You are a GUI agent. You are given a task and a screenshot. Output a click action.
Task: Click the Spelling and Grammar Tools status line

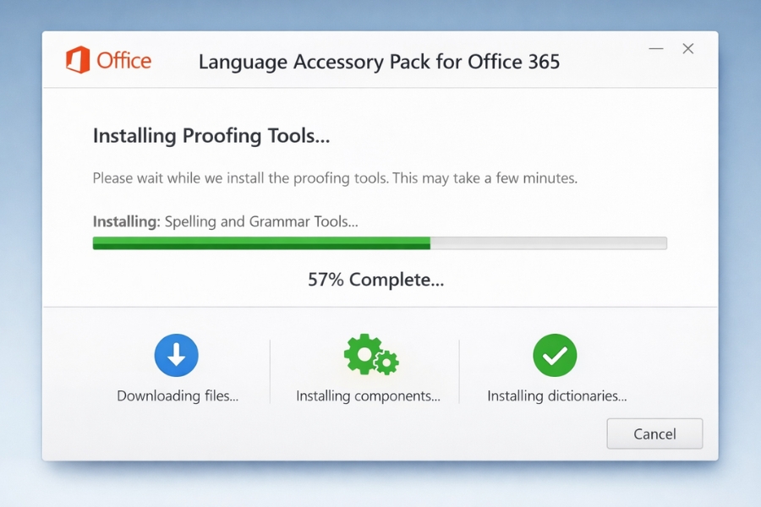(224, 221)
